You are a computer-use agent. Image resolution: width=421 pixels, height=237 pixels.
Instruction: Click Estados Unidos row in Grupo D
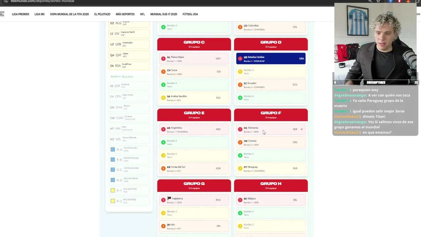click(271, 59)
